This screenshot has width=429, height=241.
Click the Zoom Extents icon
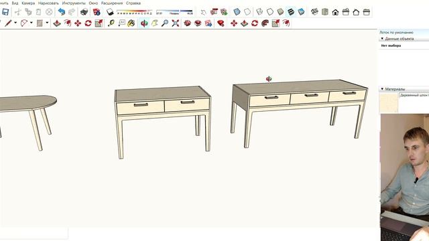(176, 23)
